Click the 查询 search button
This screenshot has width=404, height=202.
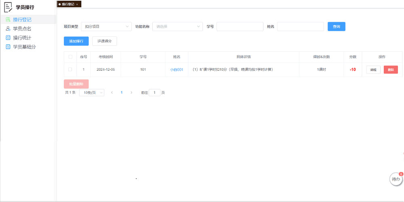[336, 27]
